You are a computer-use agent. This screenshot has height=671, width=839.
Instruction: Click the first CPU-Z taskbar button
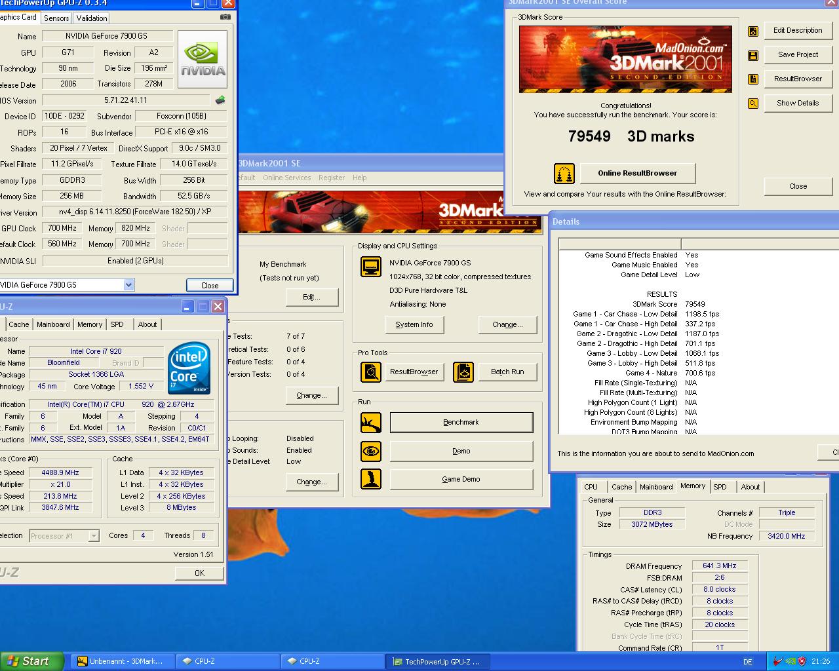(227, 662)
